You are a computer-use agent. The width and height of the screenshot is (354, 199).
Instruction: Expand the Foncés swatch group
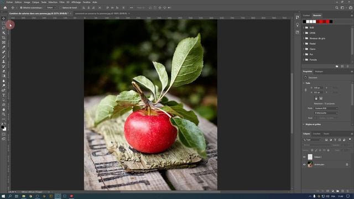click(x=304, y=60)
